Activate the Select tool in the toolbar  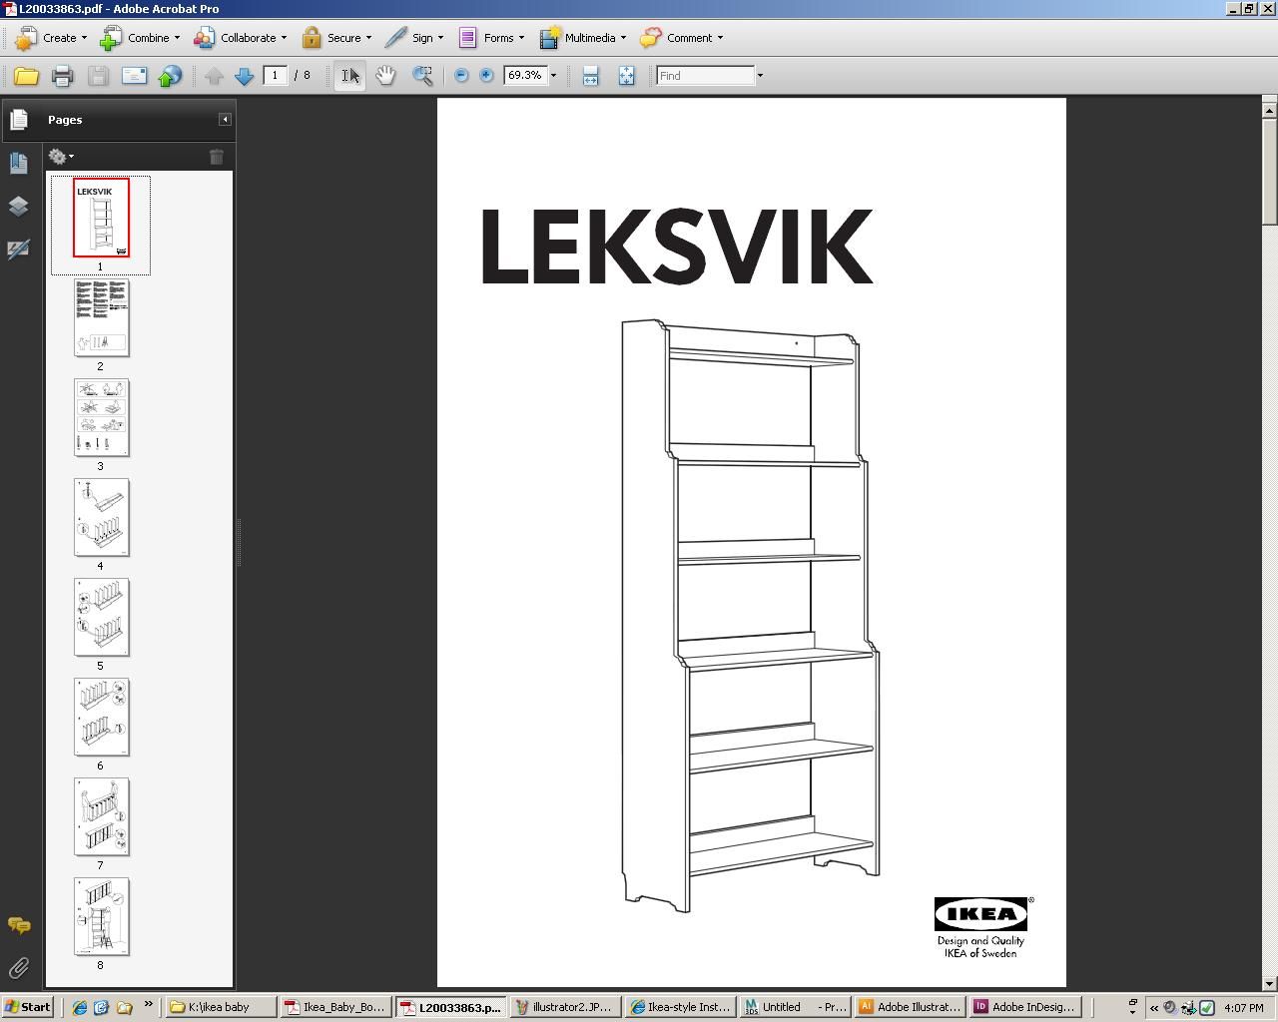pyautogui.click(x=348, y=75)
